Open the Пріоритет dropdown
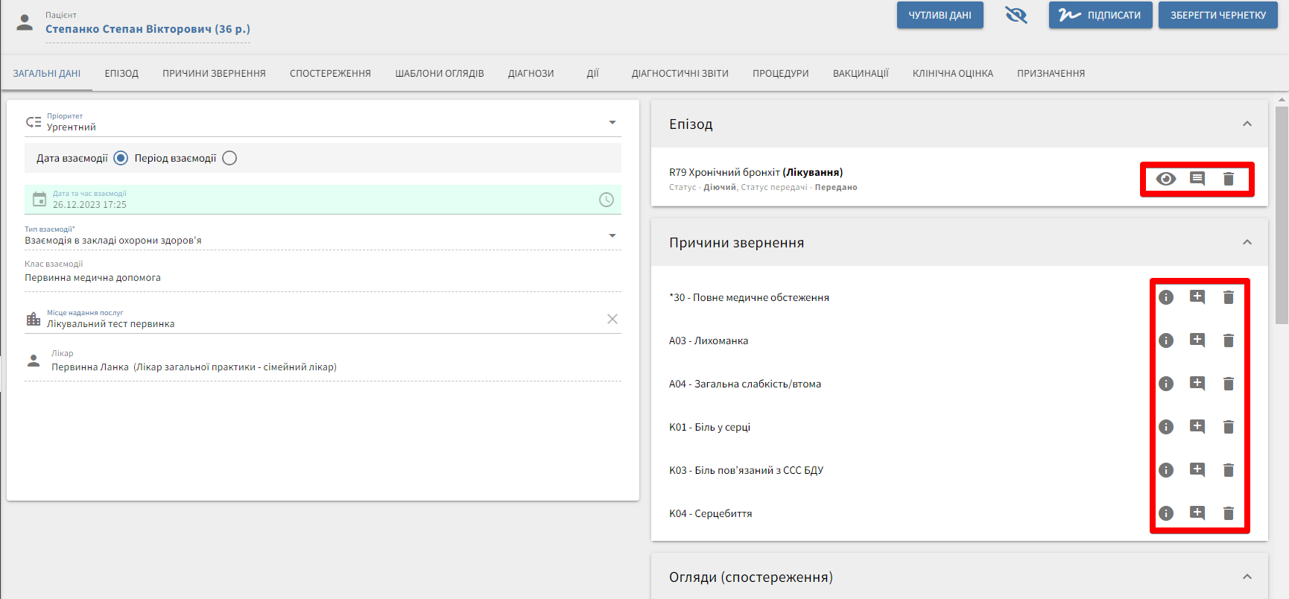This screenshot has width=1289, height=599. [x=612, y=123]
